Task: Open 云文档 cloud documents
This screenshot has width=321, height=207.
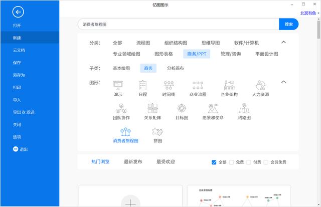Action: 30,50
